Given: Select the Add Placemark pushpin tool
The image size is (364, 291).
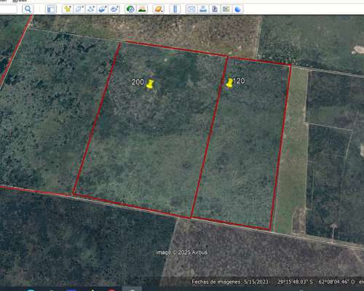Looking at the screenshot, I should pyautogui.click(x=68, y=9).
